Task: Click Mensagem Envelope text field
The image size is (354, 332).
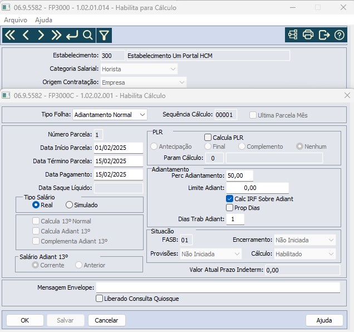Action: pyautogui.click(x=218, y=287)
